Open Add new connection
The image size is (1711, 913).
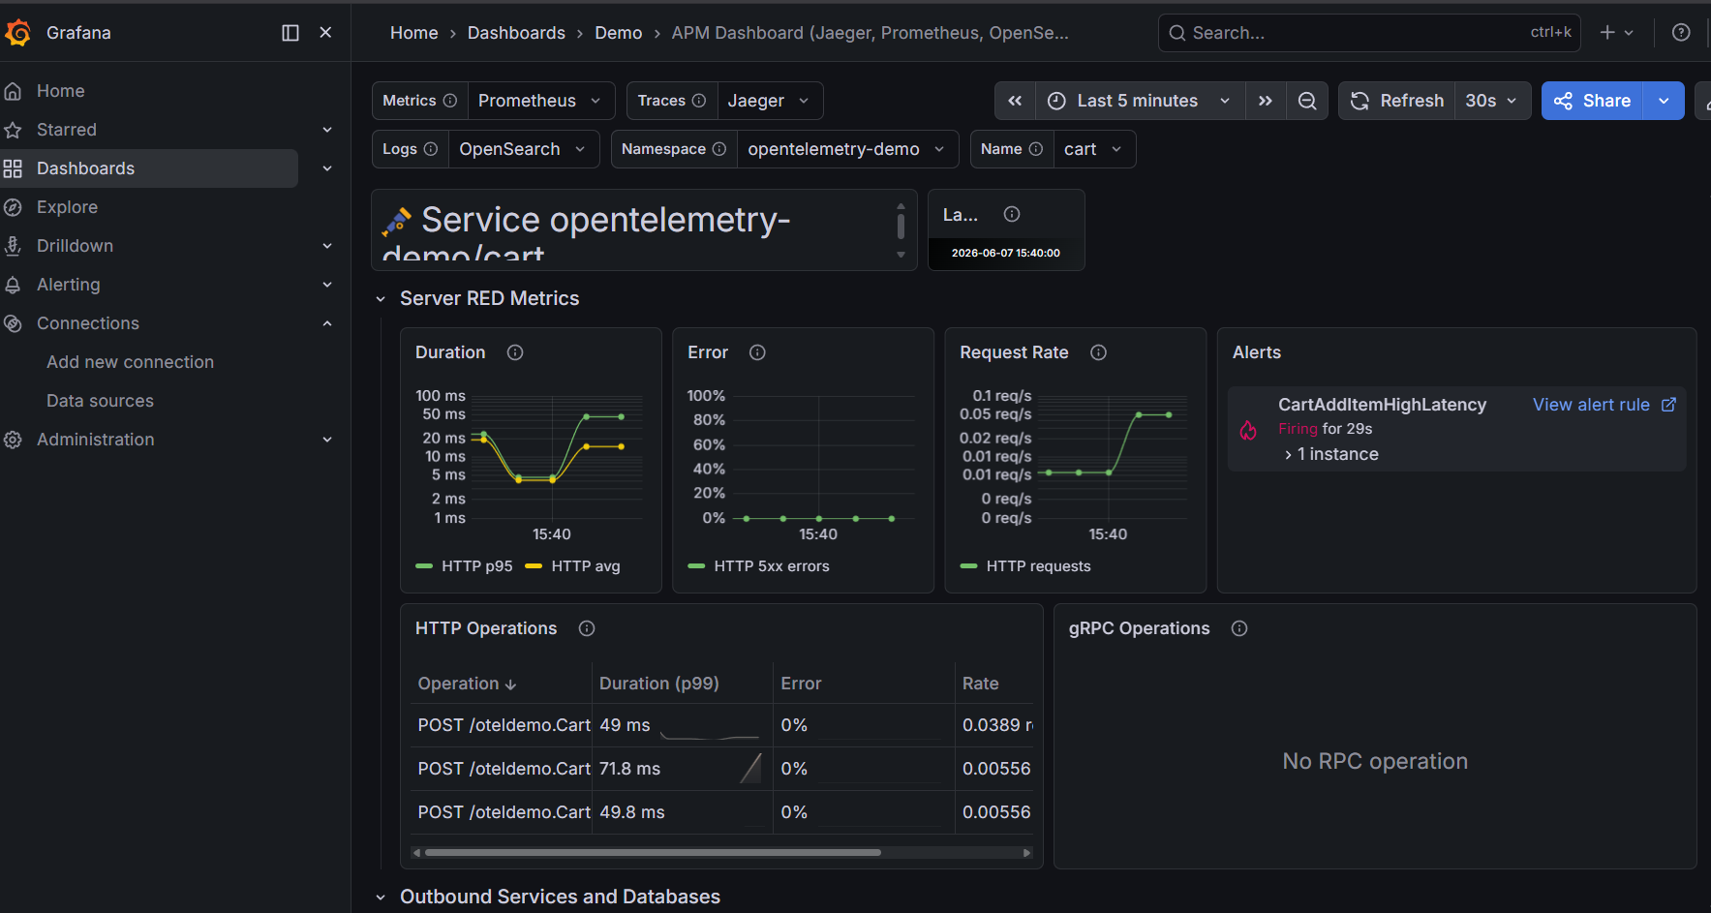pyautogui.click(x=130, y=362)
